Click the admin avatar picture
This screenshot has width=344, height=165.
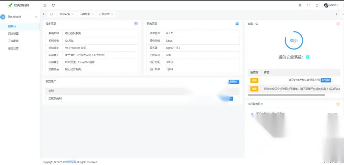[326, 5]
